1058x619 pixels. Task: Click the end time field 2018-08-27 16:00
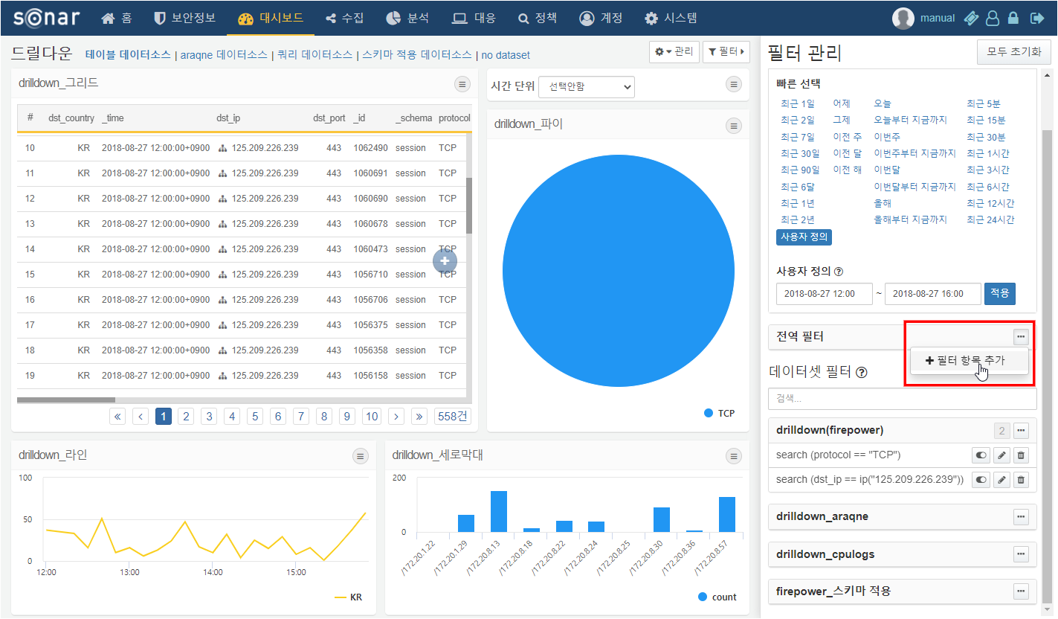pos(933,293)
